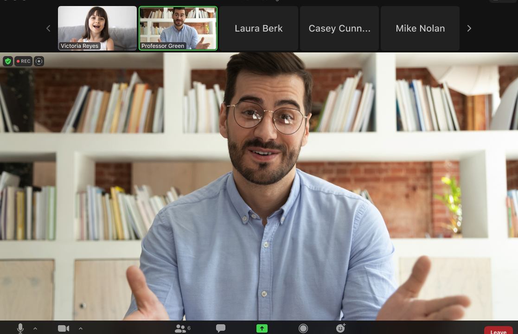
Task: Click the green Share Screen button
Action: click(x=262, y=328)
